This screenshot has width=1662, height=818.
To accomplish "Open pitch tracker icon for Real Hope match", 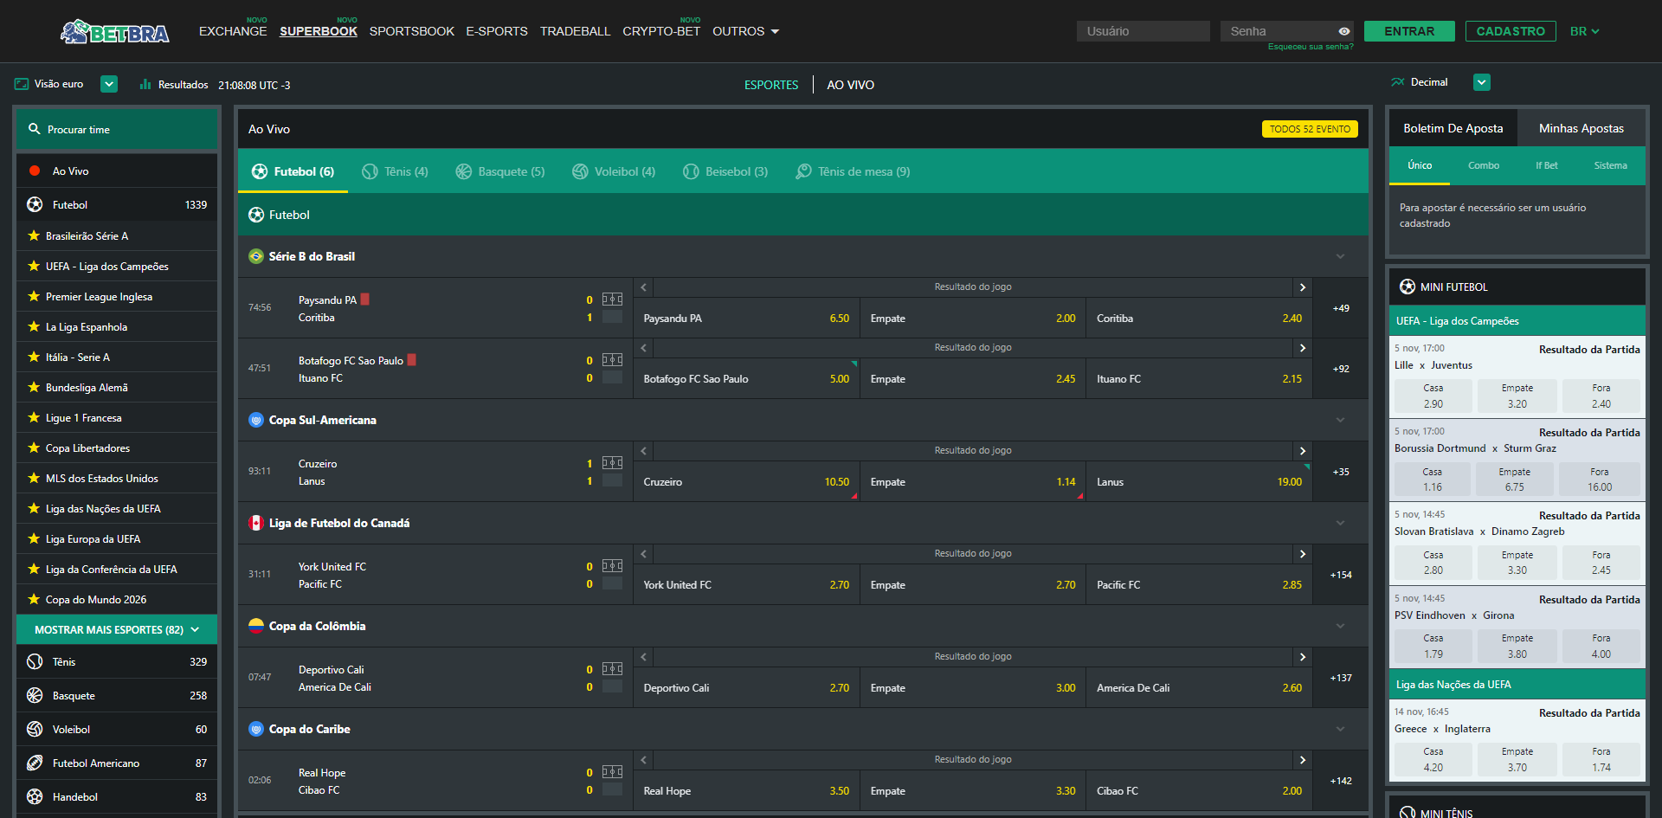I will (x=612, y=772).
